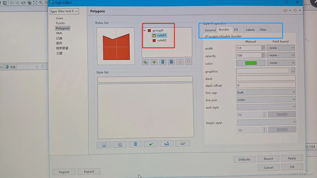Delete all rules with trash-list icon
This screenshot has width=317, height=178.
pos(172,62)
